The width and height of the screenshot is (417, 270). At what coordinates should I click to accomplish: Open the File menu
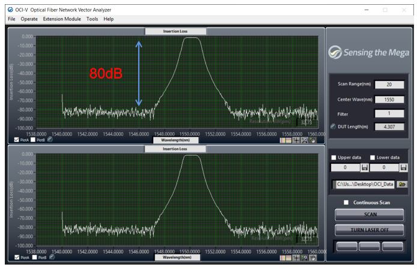(11, 19)
